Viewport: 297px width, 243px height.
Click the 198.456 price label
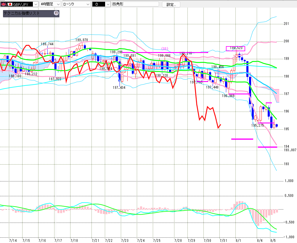(217, 67)
